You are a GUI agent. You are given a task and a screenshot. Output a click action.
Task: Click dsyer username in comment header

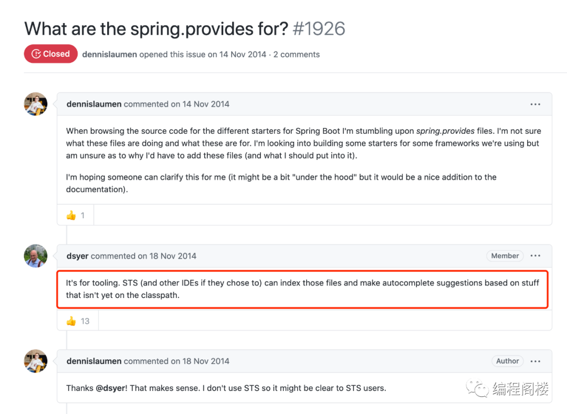point(78,256)
